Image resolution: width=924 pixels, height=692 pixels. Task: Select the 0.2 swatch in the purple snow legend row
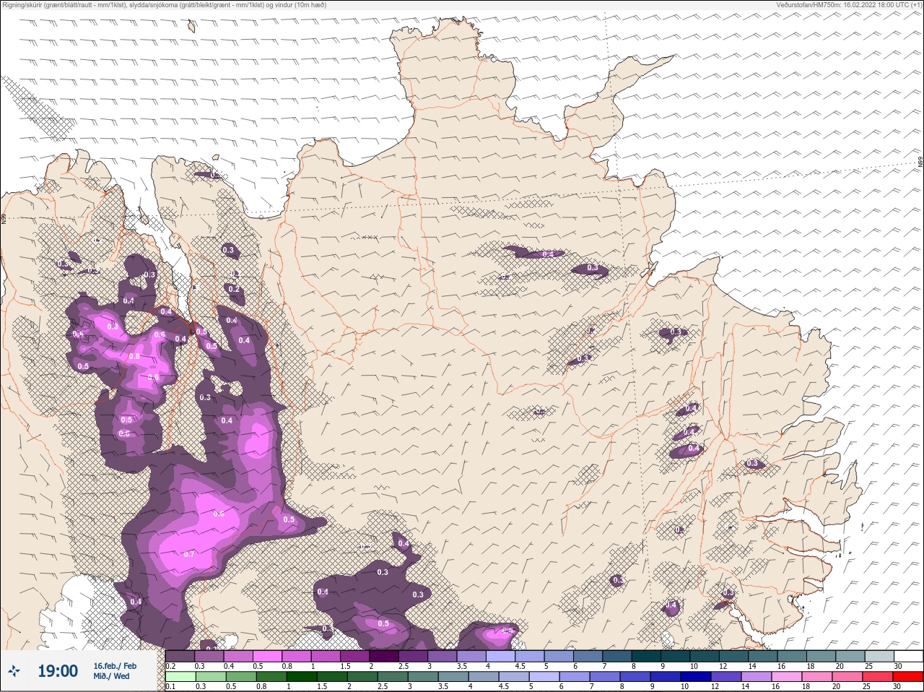pyautogui.click(x=180, y=656)
